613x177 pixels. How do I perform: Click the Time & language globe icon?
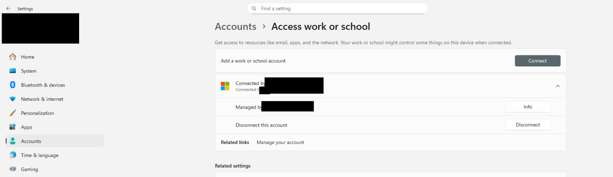(x=13, y=155)
